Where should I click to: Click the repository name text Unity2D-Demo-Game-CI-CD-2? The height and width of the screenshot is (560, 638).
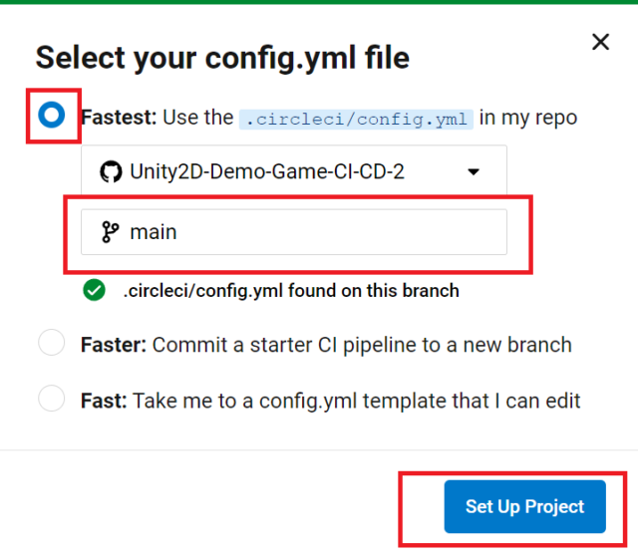tap(267, 171)
